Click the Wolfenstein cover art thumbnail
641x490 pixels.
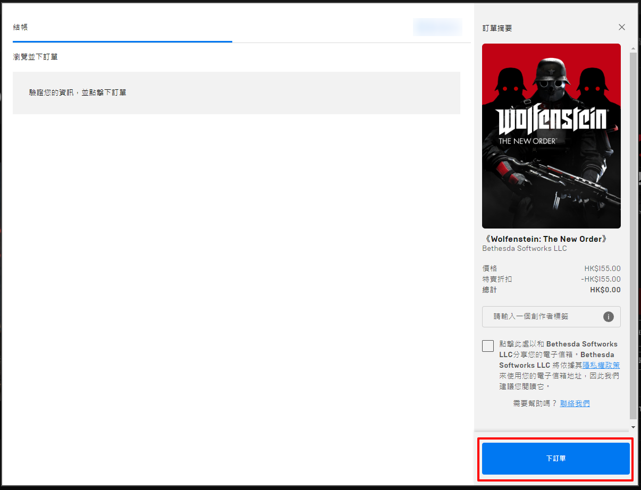pyautogui.click(x=551, y=136)
